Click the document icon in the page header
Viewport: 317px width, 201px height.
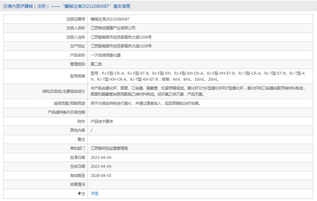pyautogui.click(x=5, y=6)
